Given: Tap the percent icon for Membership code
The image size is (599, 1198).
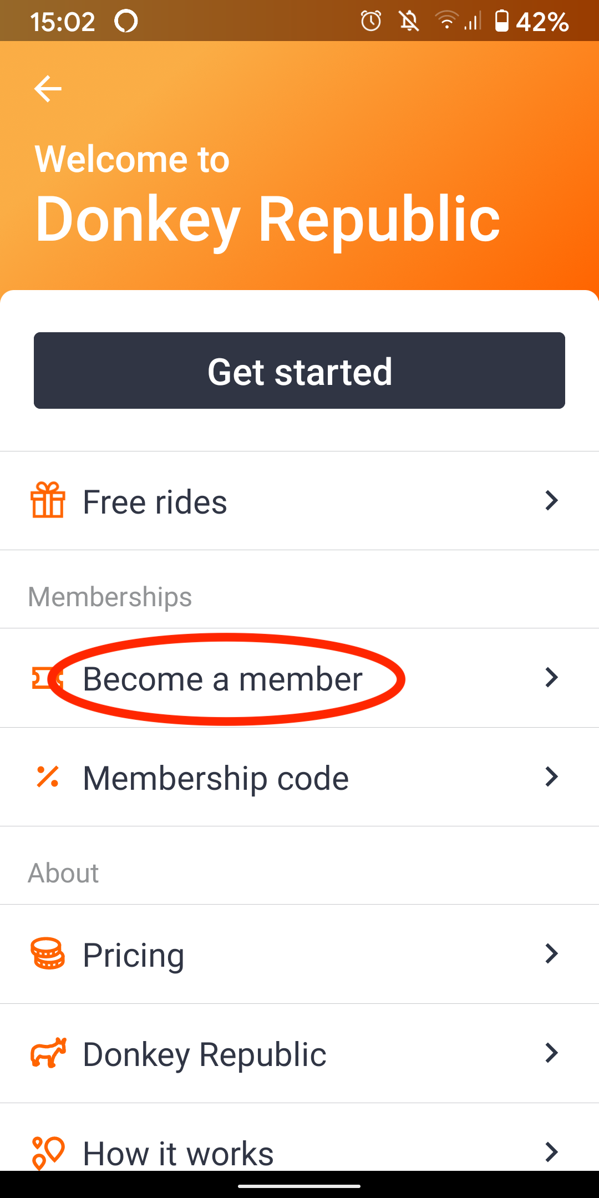Looking at the screenshot, I should pyautogui.click(x=48, y=776).
